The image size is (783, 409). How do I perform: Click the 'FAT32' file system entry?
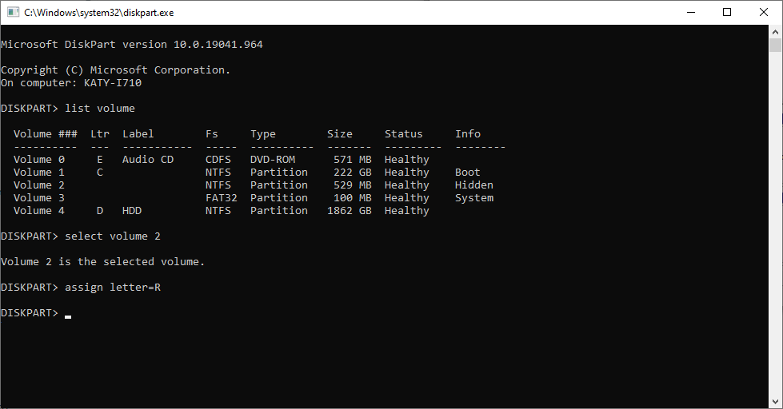click(222, 198)
